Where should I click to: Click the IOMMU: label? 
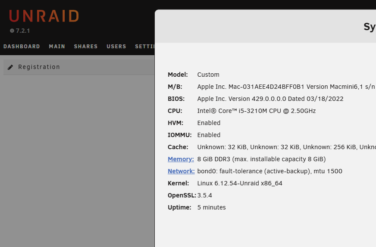[180, 135]
